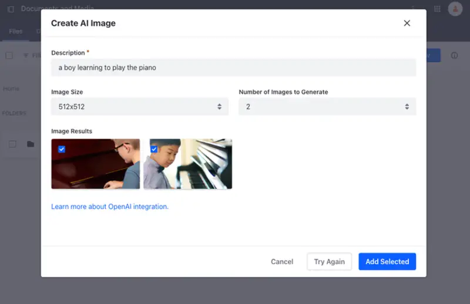Image resolution: width=470 pixels, height=304 pixels.
Task: Open Learn more about OpenAI integration link
Action: 110,207
